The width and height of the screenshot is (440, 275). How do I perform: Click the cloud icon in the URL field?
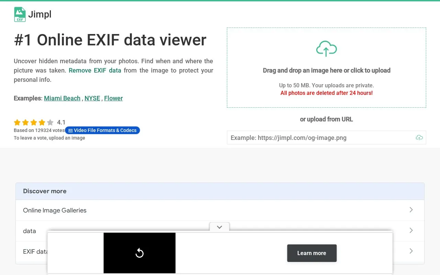point(419,137)
